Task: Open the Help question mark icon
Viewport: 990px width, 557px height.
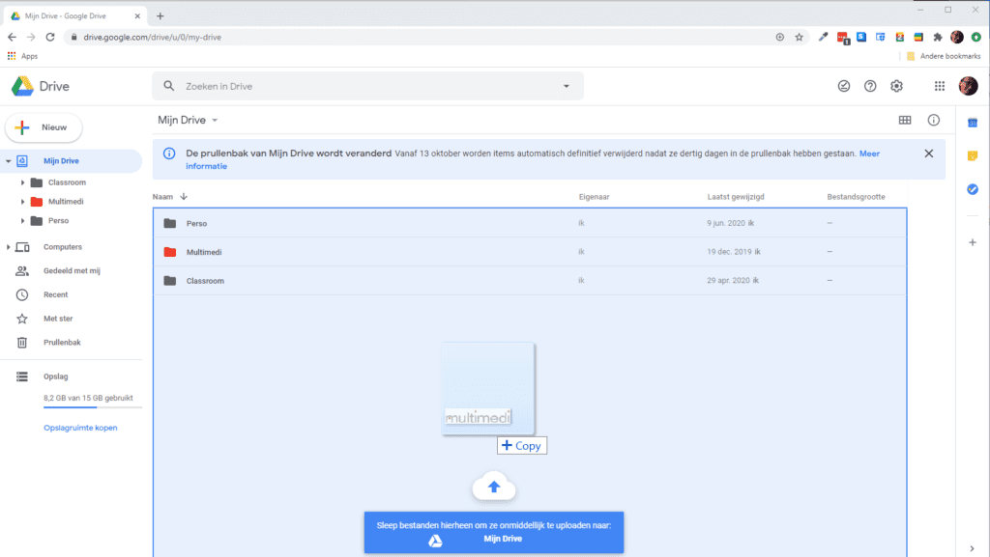Action: point(870,86)
